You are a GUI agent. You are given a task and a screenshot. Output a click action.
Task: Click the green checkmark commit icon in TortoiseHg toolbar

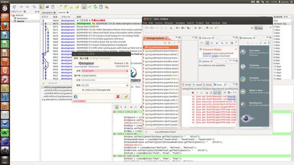[90, 7]
